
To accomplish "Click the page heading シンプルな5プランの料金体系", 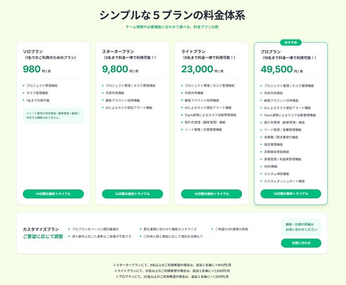I will point(172,15).
